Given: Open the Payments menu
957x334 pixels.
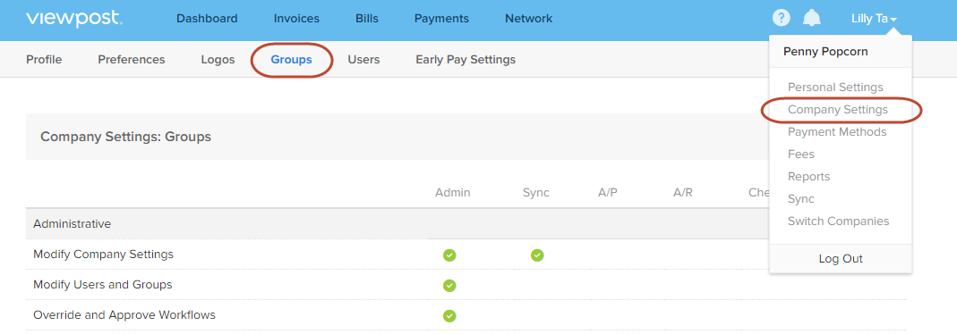Looking at the screenshot, I should point(442,19).
